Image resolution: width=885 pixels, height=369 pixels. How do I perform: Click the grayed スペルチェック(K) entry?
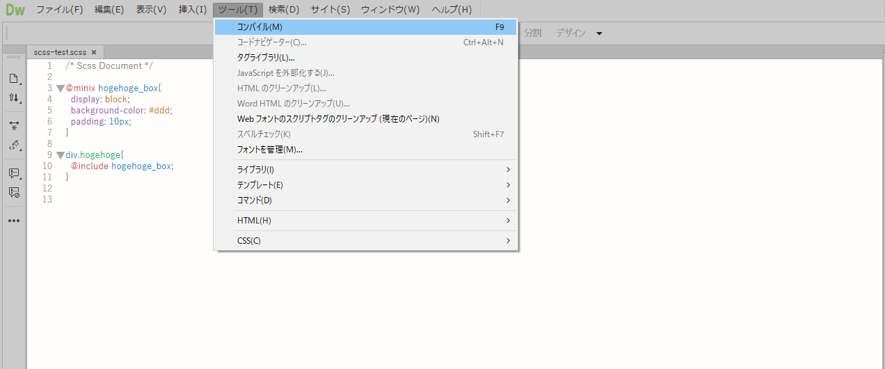[366, 134]
